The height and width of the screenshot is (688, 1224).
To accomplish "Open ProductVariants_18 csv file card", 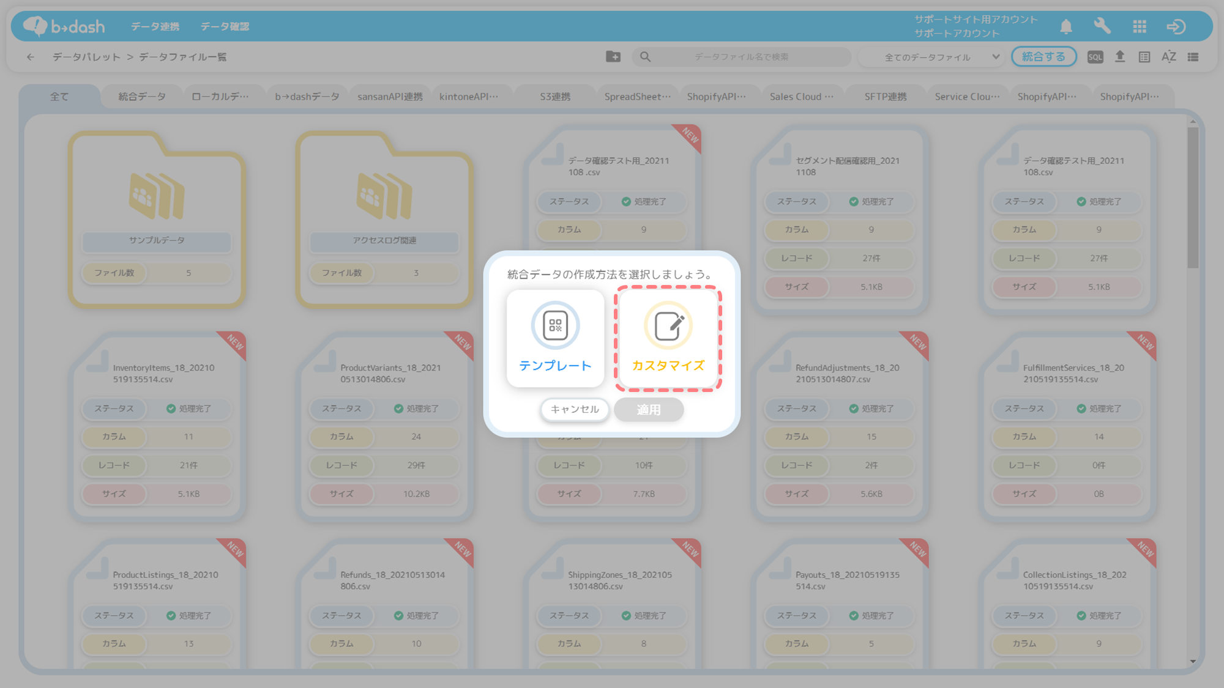I will point(384,427).
